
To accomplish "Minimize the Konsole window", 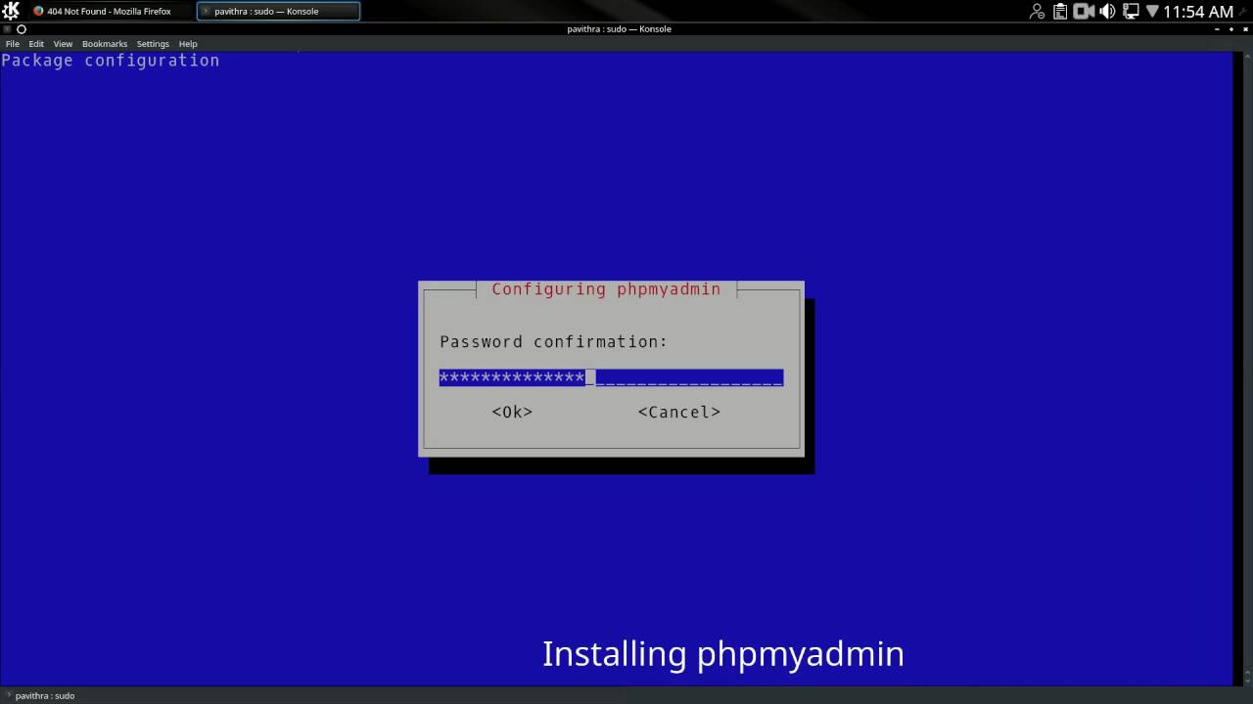I will click(x=1219, y=29).
